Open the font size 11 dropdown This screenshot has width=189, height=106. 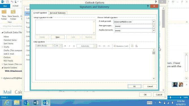pyautogui.click(x=61, y=46)
